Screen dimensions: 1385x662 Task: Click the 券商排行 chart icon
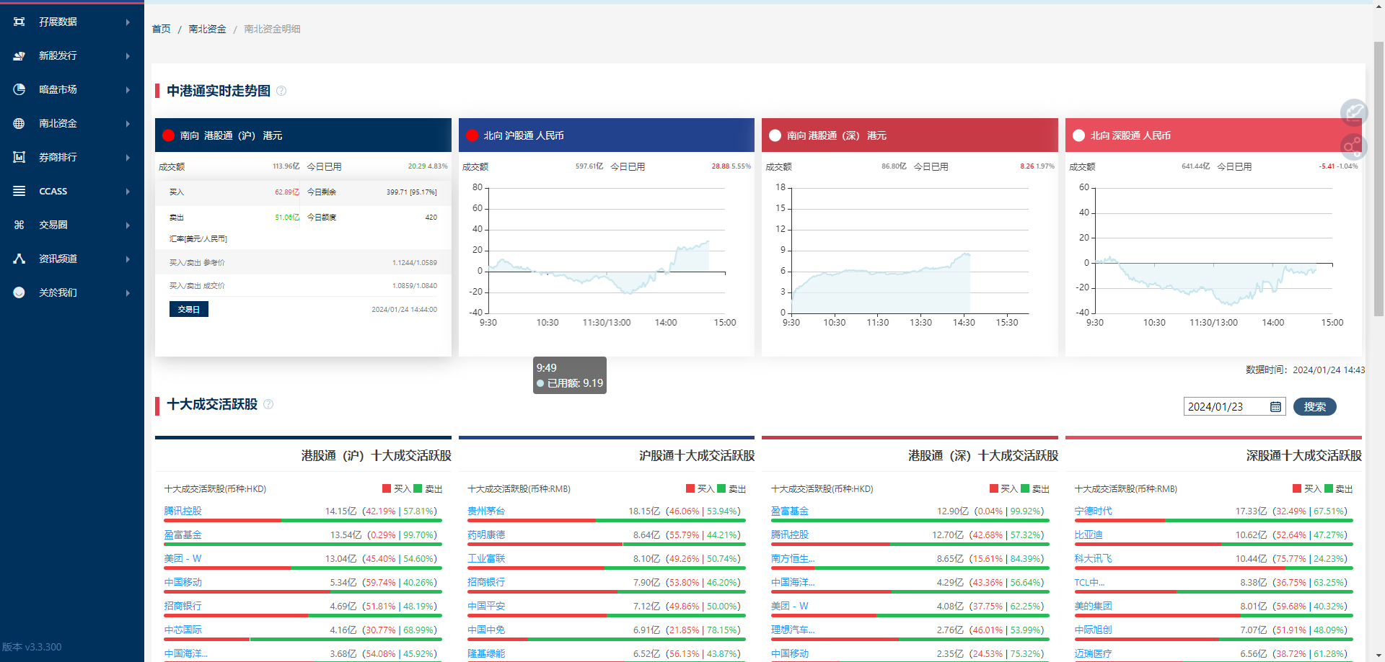19,157
